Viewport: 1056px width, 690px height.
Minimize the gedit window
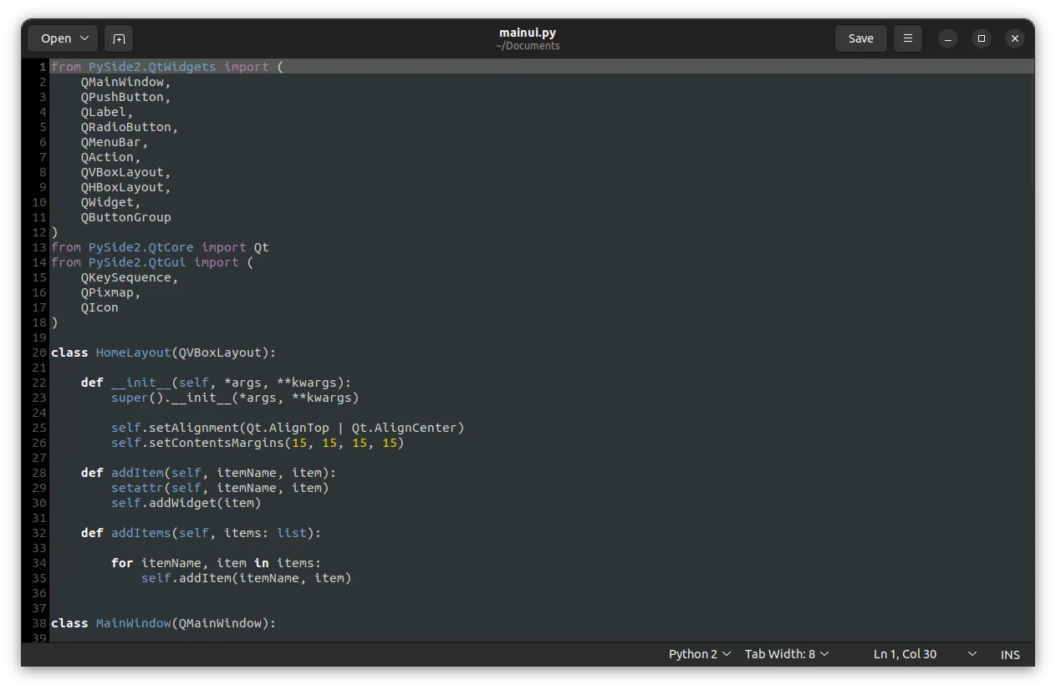pos(947,38)
